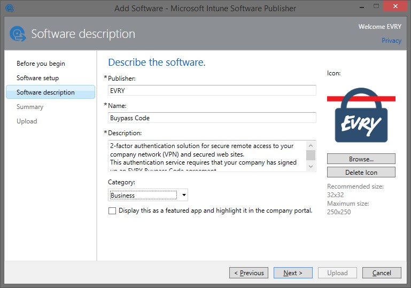Click into the Publisher field containing EVRY
The width and height of the screenshot is (411, 288).
tap(212, 90)
